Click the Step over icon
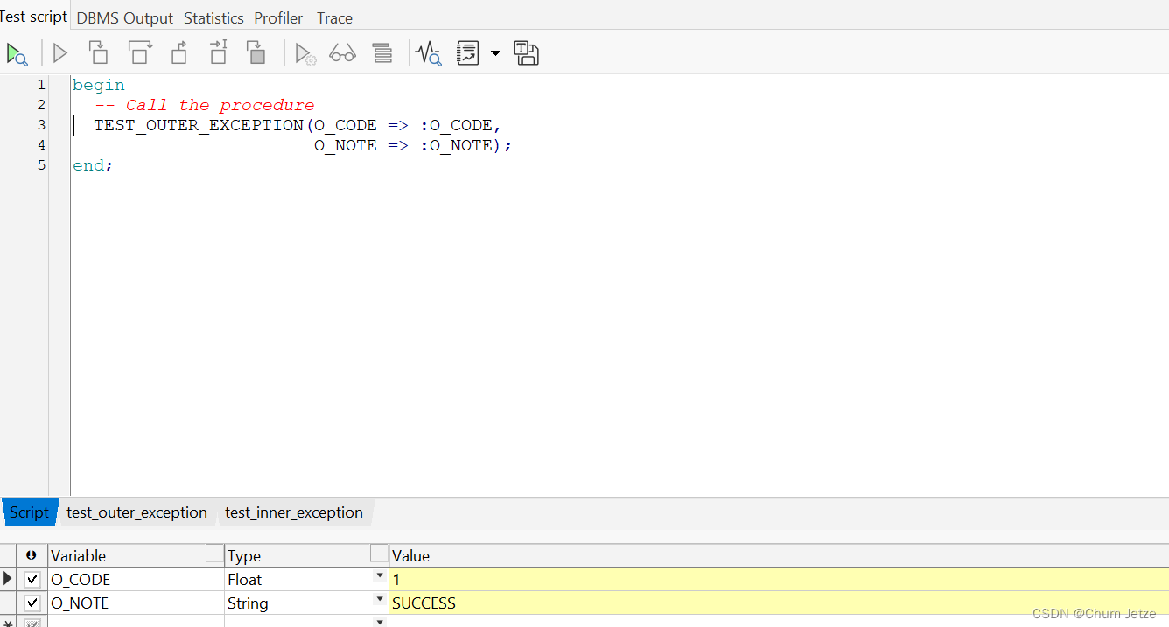This screenshot has height=627, width=1169. tap(140, 53)
